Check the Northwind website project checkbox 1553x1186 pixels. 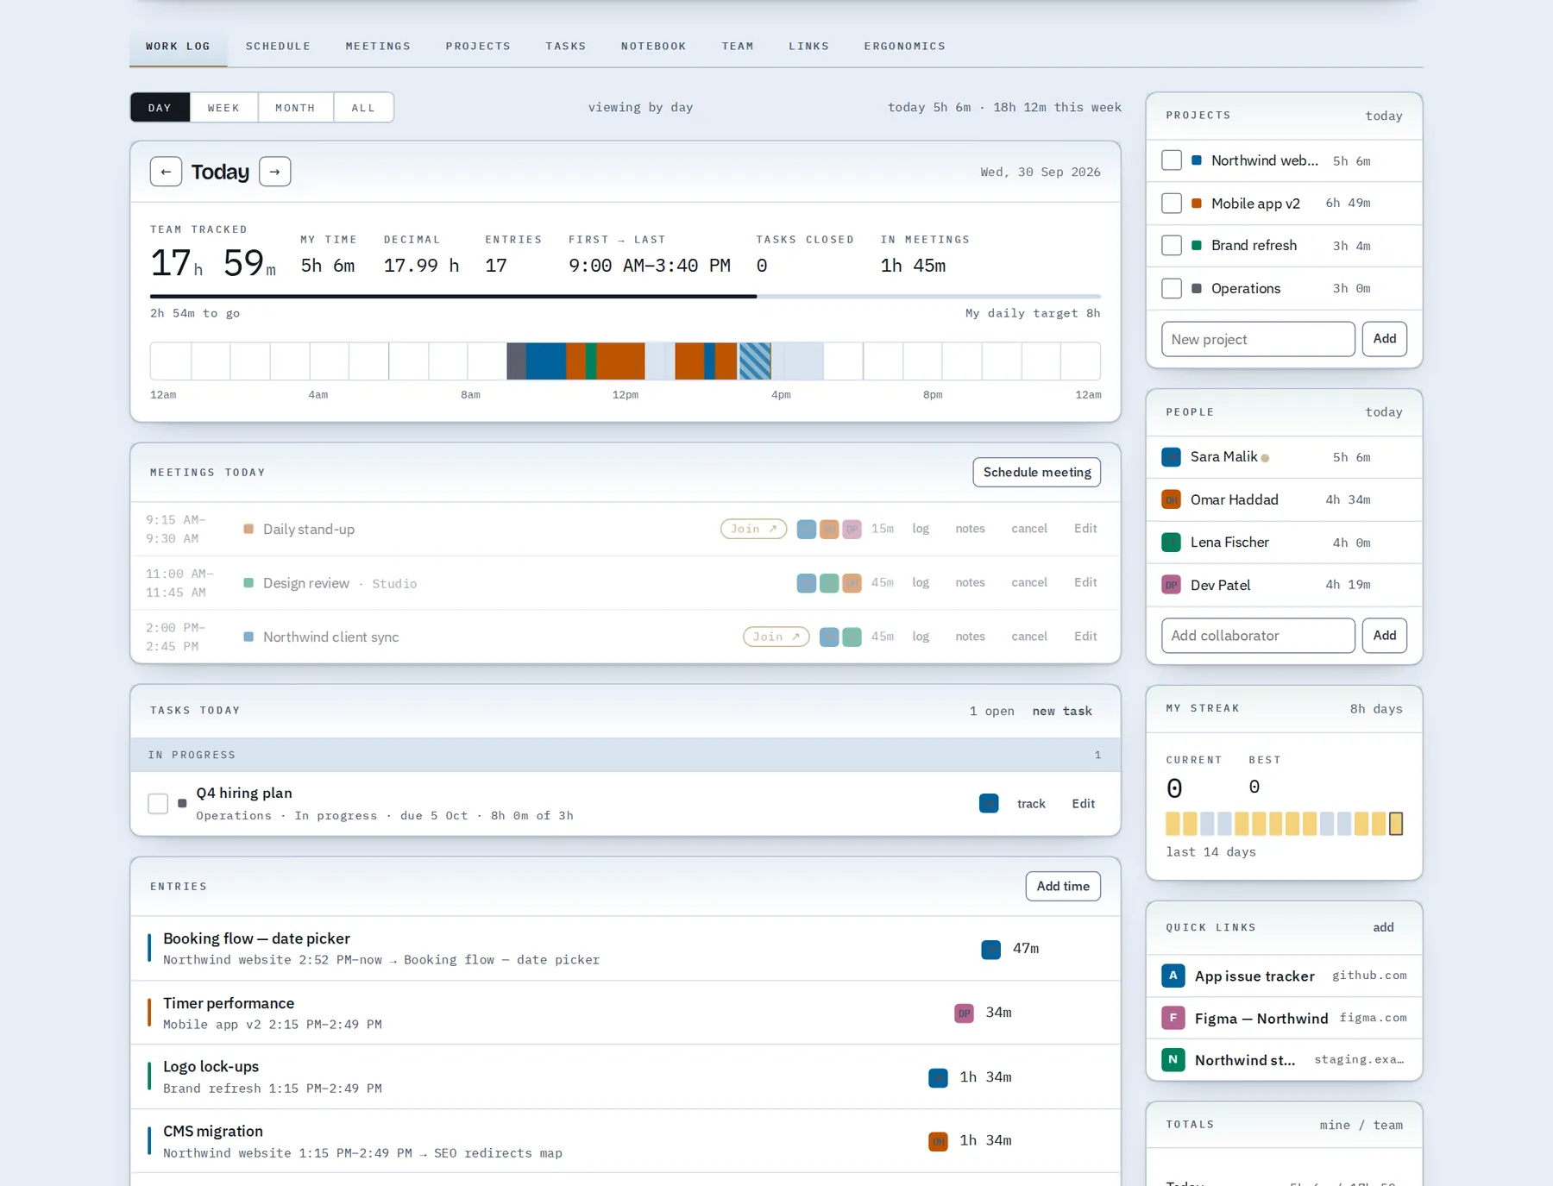pos(1171,160)
